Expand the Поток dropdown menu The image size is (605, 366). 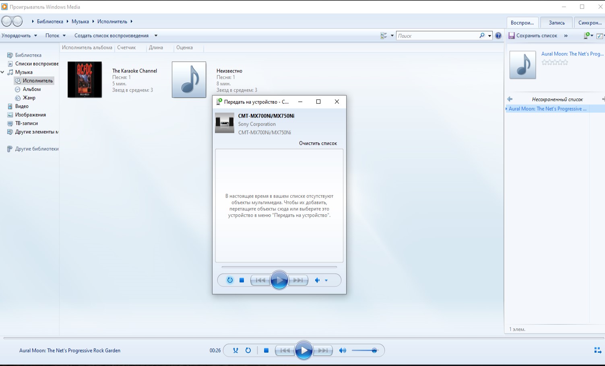(x=56, y=36)
